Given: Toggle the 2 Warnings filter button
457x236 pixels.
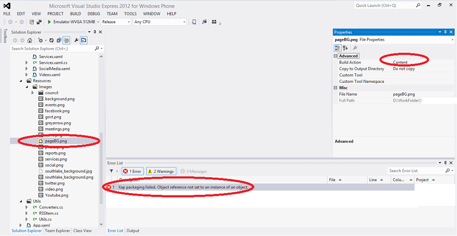Looking at the screenshot, I should pyautogui.click(x=161, y=171).
